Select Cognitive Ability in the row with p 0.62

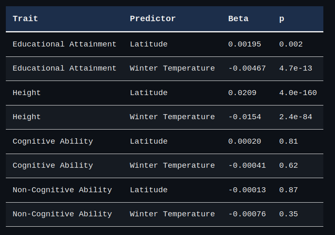point(53,166)
